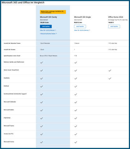130x149 pixels.
Task: Click Single checkmark for Kontinuierlicher technischer Support
Action: coord(76,94)
